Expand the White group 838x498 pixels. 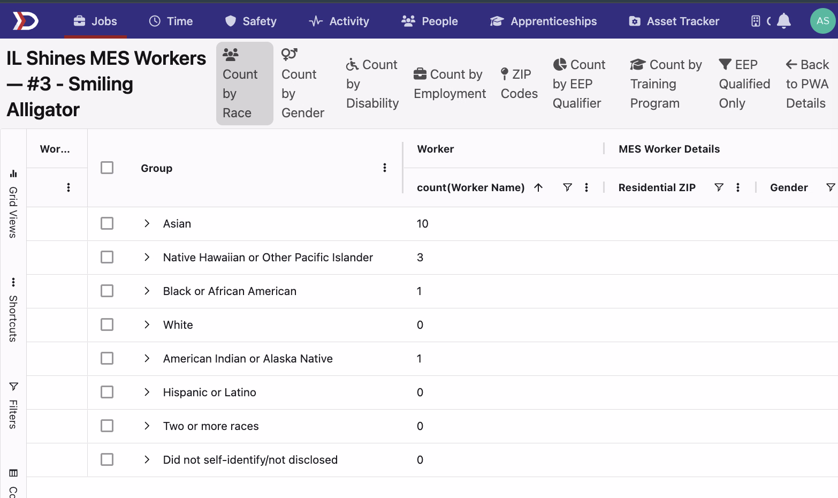point(147,325)
